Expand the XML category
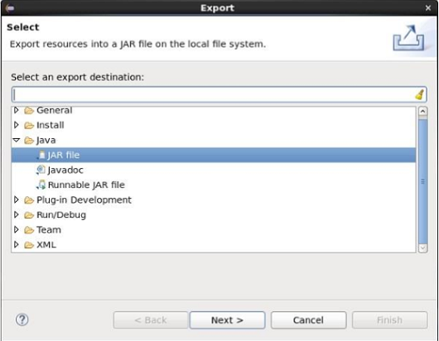 click(17, 244)
